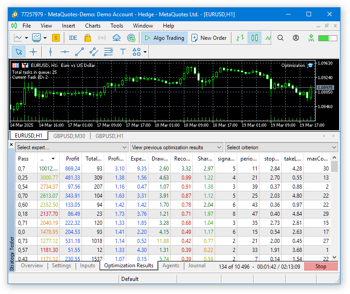Open the Insert menu
The width and height of the screenshot is (350, 294).
(x=68, y=26)
